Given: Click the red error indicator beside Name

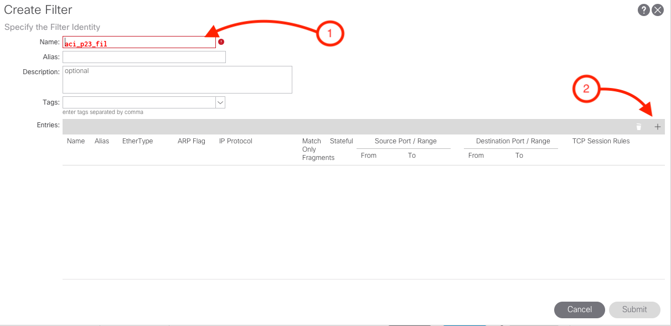Looking at the screenshot, I should 221,42.
